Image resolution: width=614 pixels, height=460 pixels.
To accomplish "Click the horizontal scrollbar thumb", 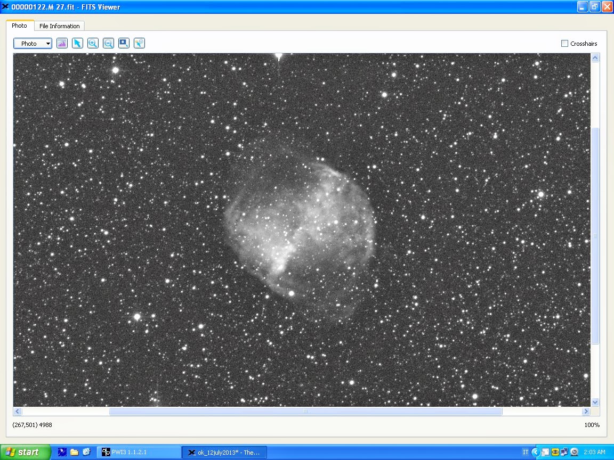I will [305, 412].
